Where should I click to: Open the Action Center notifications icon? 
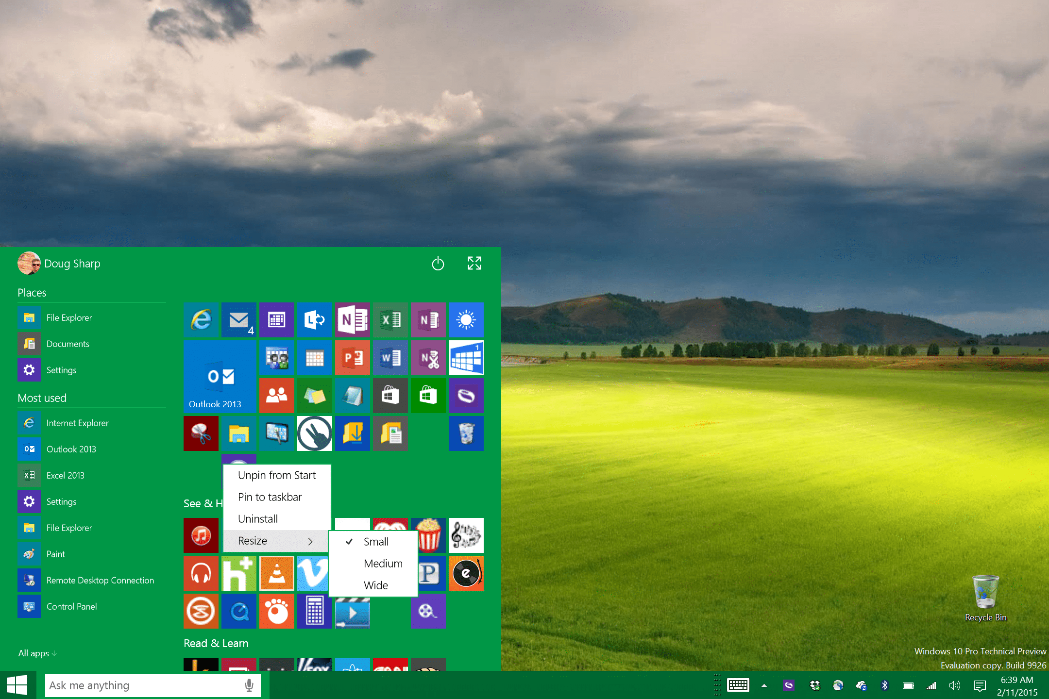[x=980, y=685]
